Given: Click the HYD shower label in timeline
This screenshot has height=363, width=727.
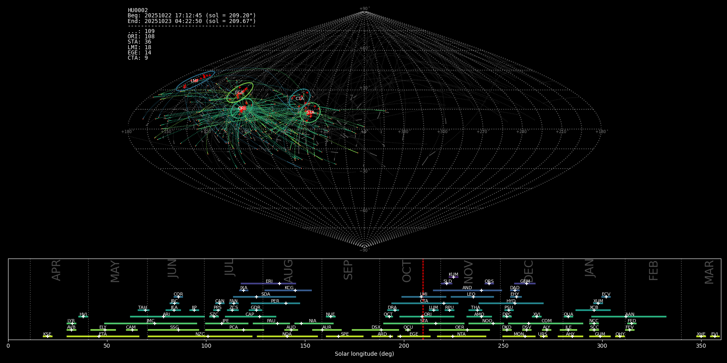Looking at the screenshot, I should tap(511, 301).
